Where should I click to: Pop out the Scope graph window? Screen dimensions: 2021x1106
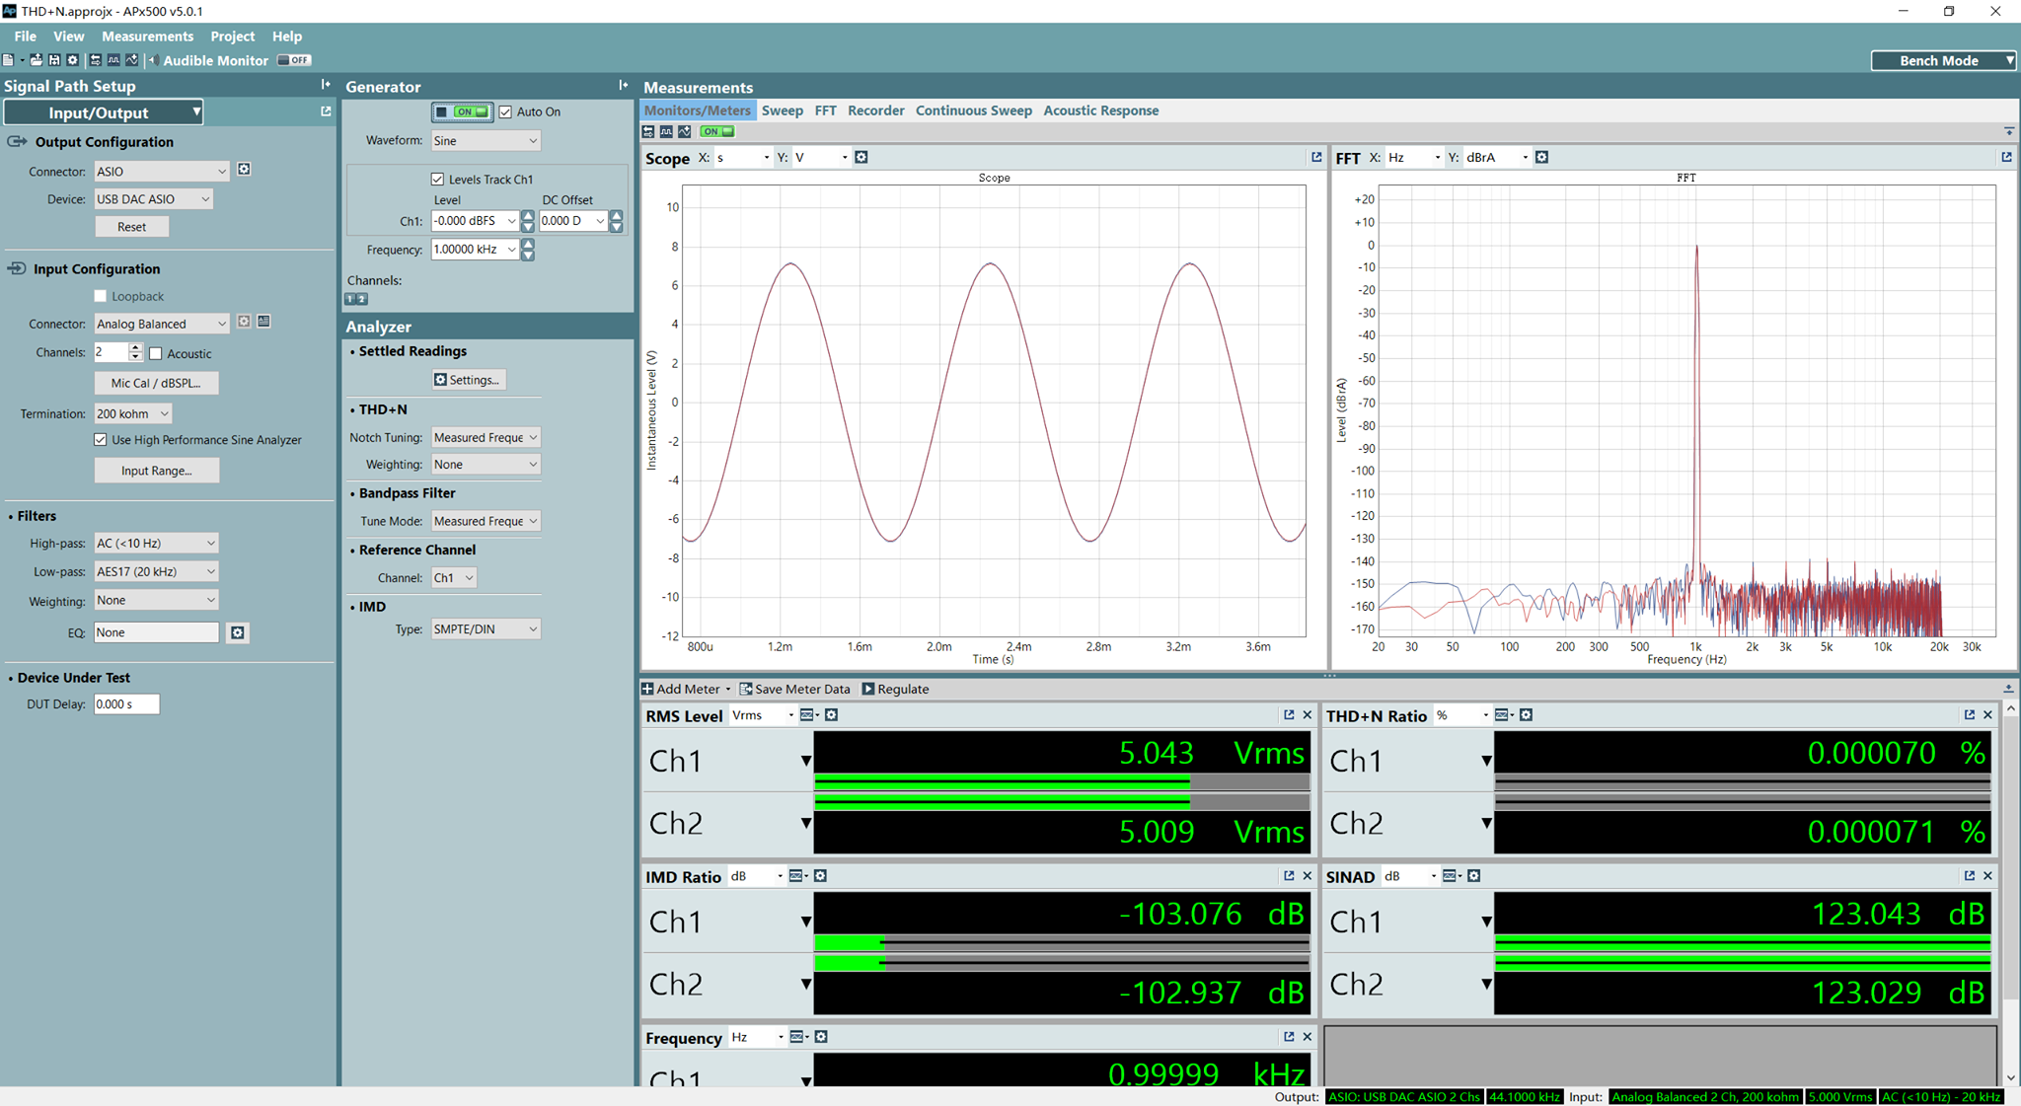[x=1316, y=157]
